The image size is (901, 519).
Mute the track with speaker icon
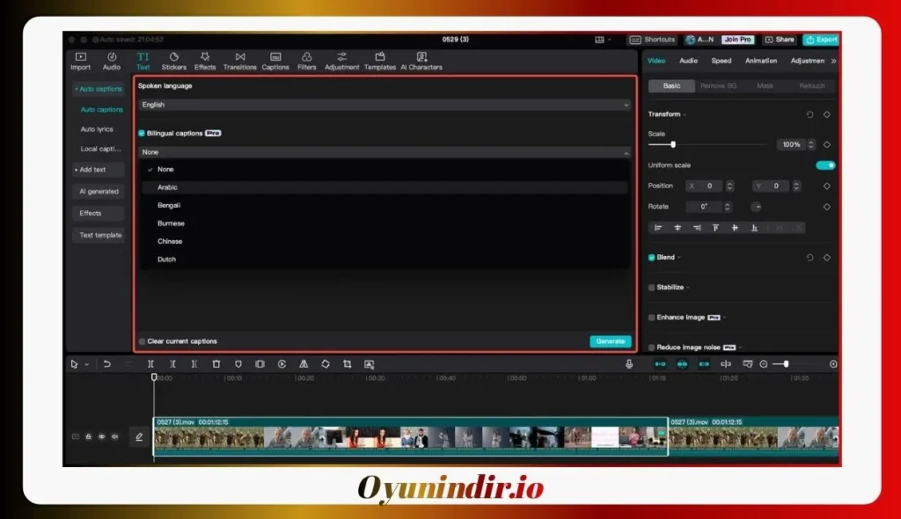point(115,437)
